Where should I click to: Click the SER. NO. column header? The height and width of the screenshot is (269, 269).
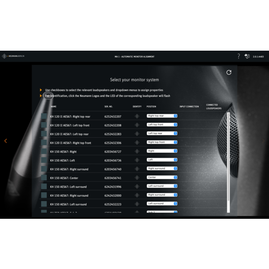pos(108,107)
